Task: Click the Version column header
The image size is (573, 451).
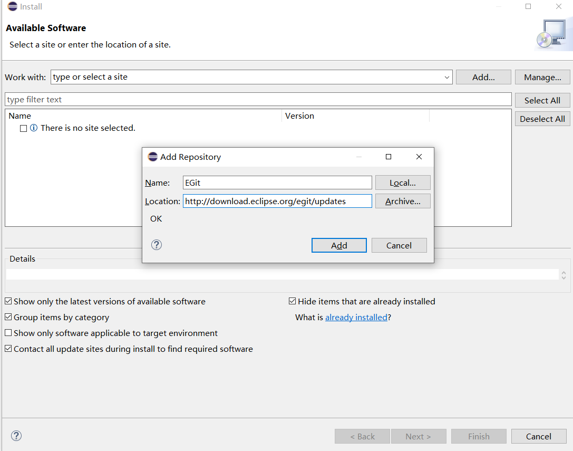Action: pos(356,116)
